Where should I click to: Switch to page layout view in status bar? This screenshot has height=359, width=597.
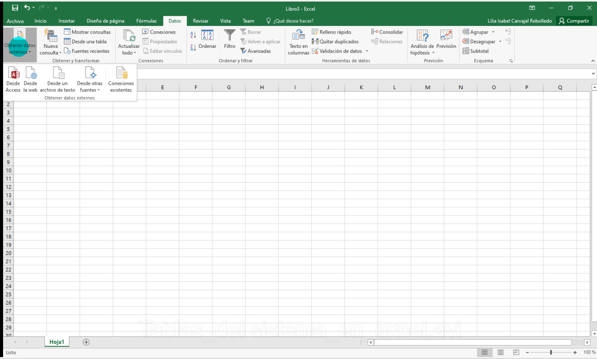point(500,352)
